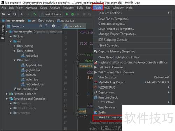
Task: Open the Refactor menu
Action: tap(68, 8)
